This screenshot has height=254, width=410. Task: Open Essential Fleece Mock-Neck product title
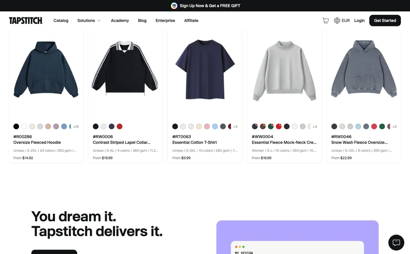pyautogui.click(x=284, y=142)
